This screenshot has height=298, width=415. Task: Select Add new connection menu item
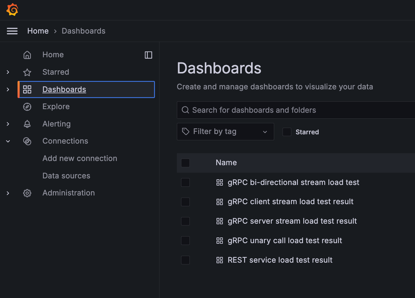80,158
